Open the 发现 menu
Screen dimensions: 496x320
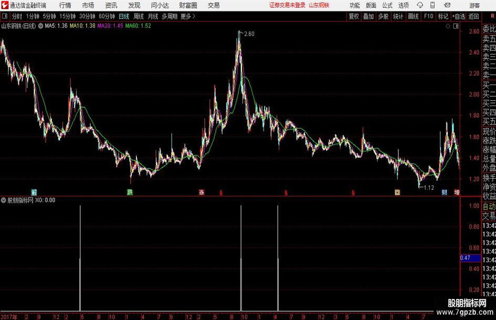coord(134,5)
